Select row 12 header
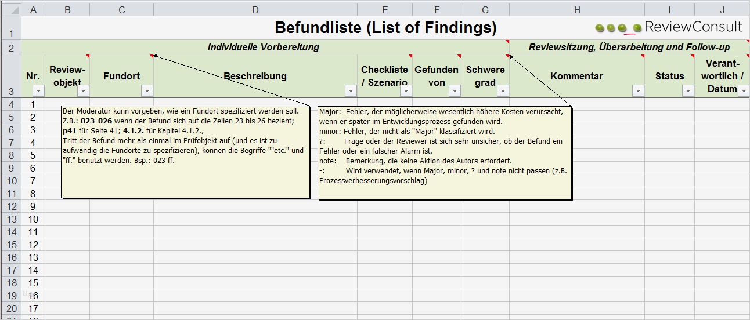 coord(10,206)
